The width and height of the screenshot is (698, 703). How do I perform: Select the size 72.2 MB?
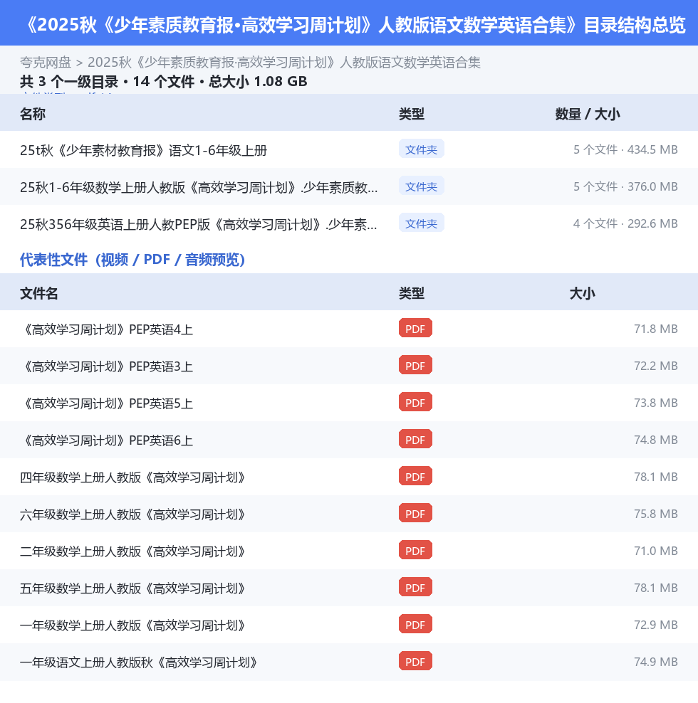click(655, 366)
